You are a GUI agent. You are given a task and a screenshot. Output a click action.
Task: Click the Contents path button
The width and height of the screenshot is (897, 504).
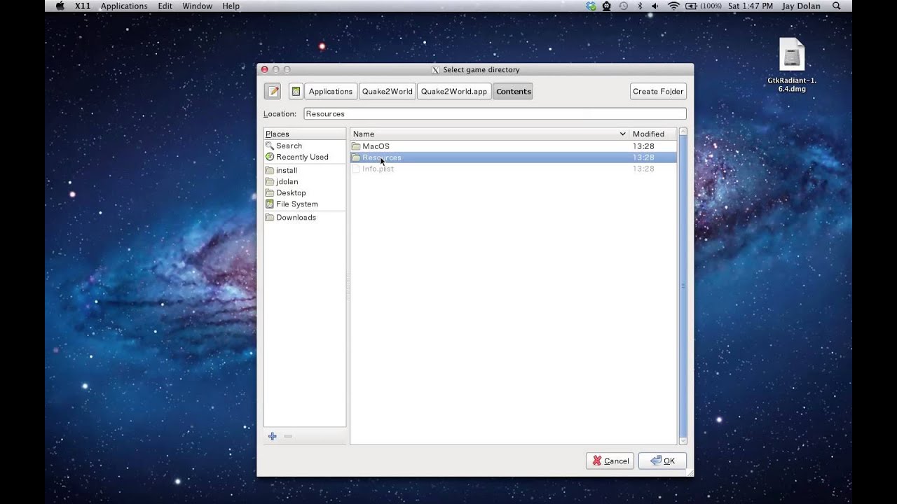point(513,91)
